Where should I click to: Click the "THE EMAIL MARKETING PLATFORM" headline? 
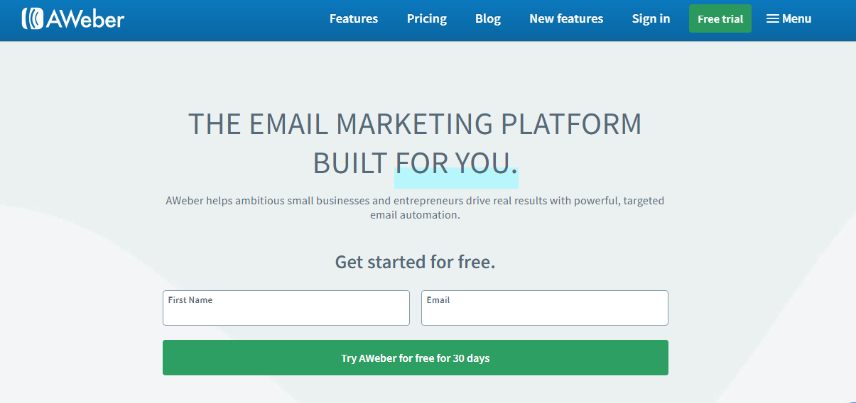tap(415, 124)
